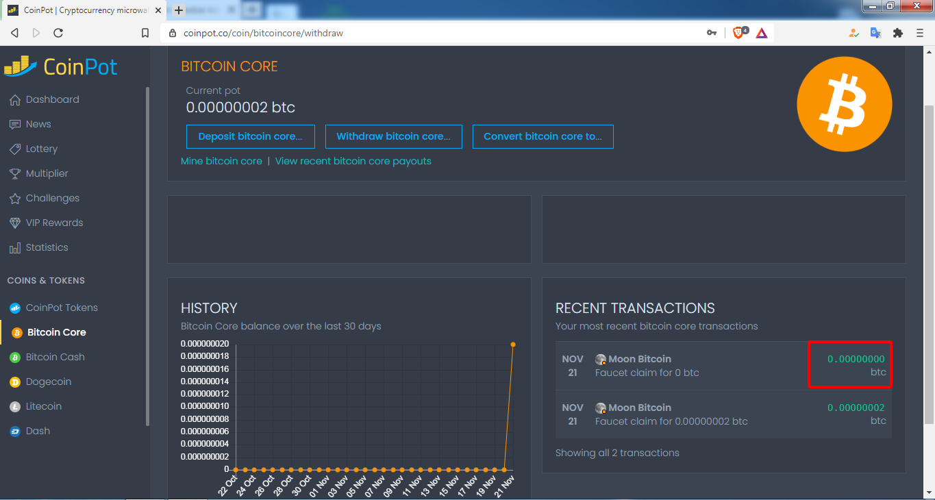The image size is (935, 500).
Task: Click the password key icon in address bar
Action: point(712,33)
